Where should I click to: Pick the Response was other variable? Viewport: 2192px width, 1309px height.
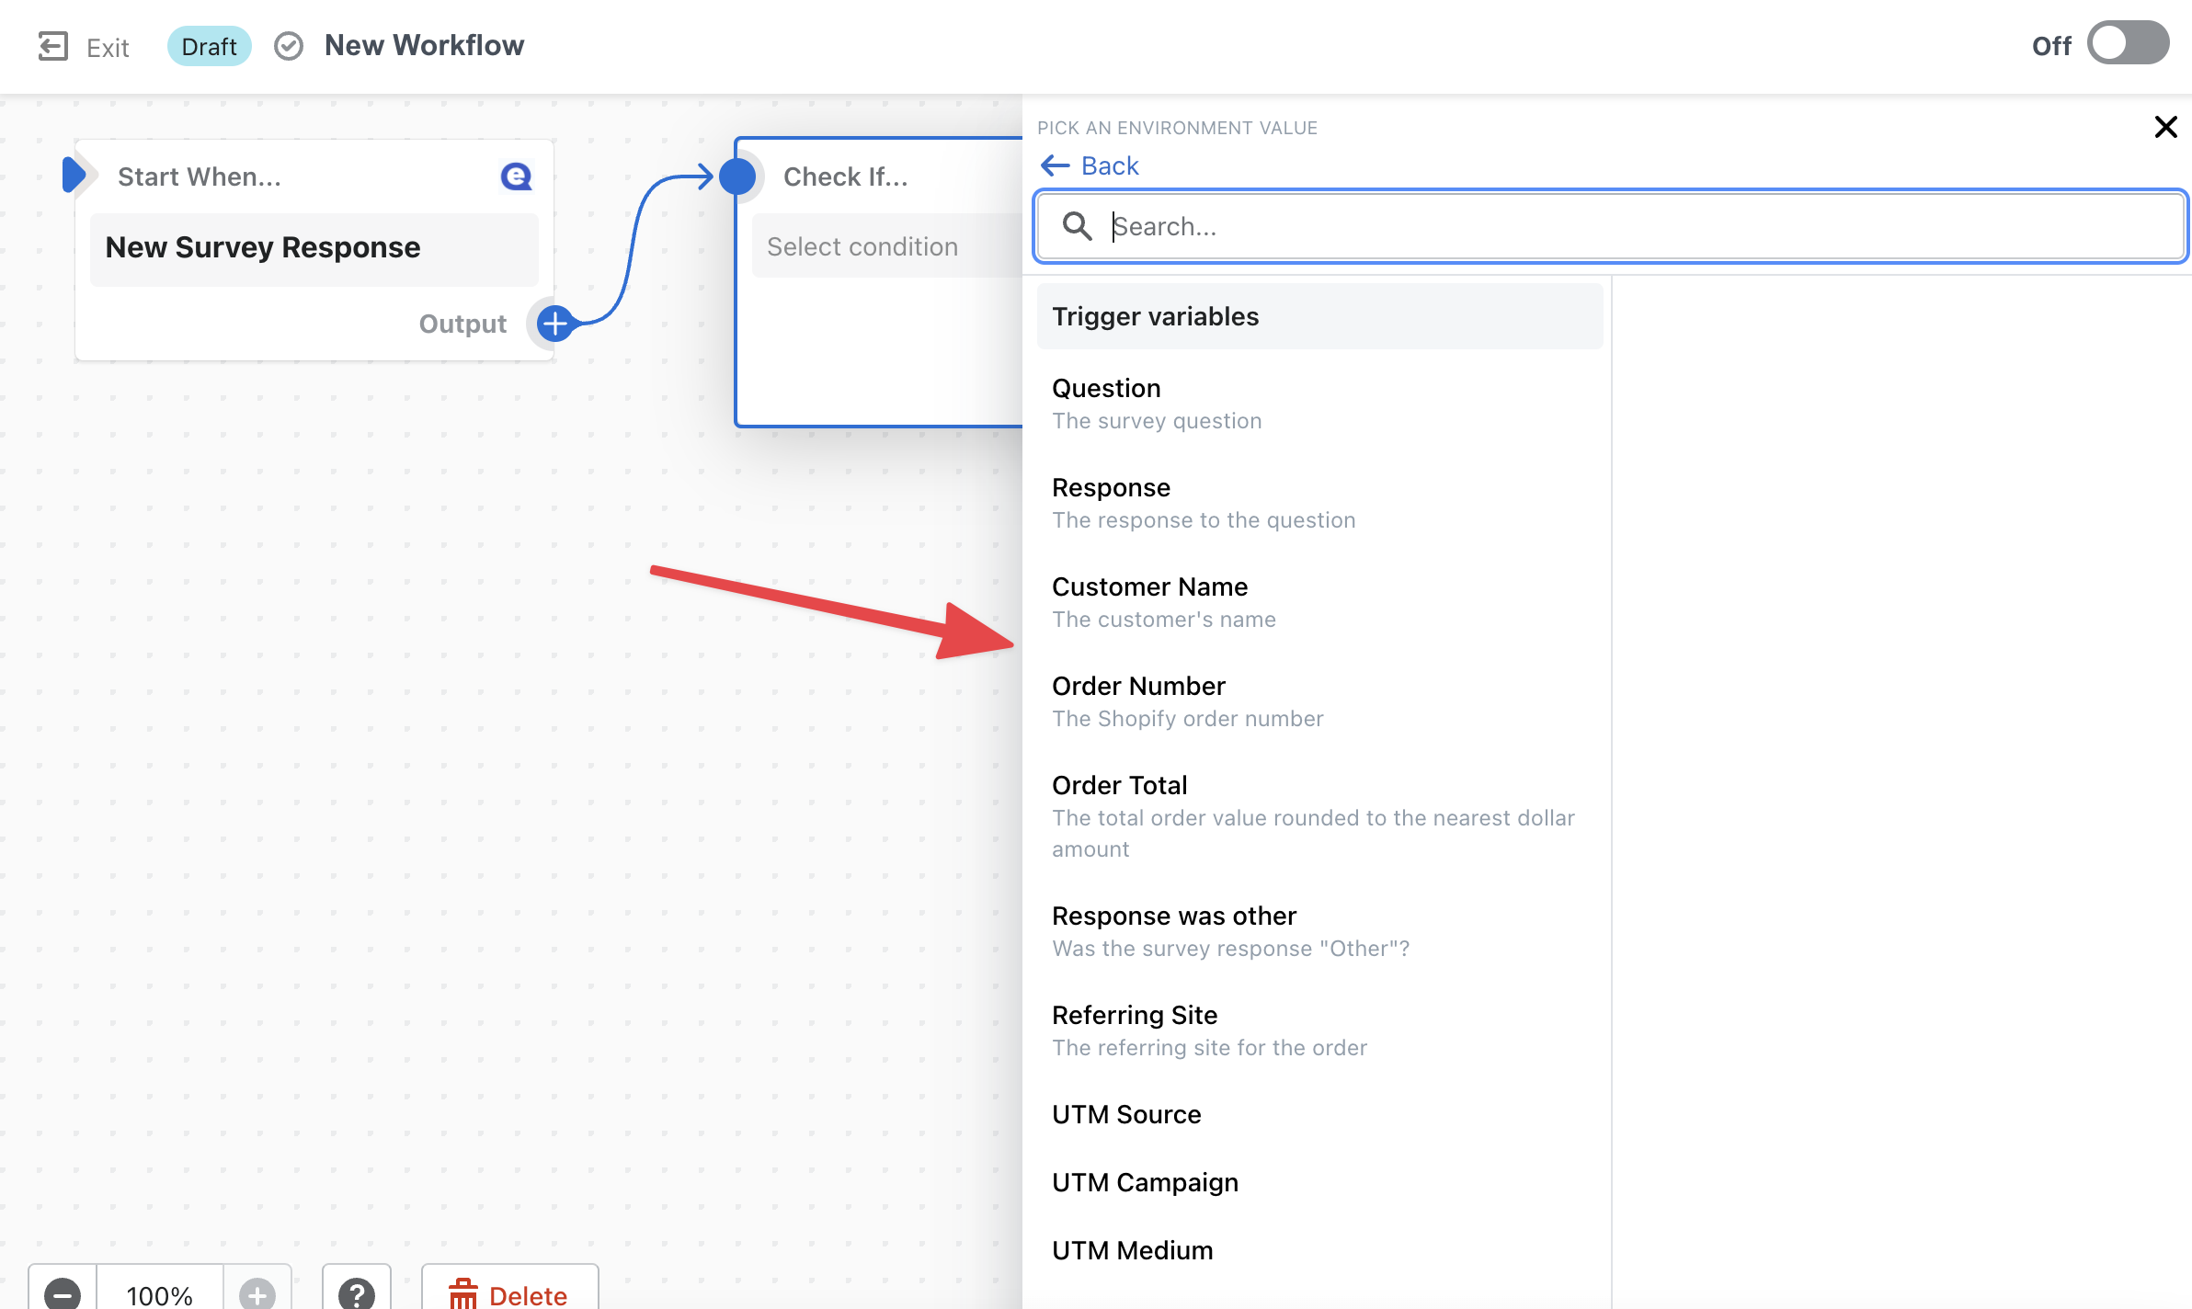[x=1319, y=931]
